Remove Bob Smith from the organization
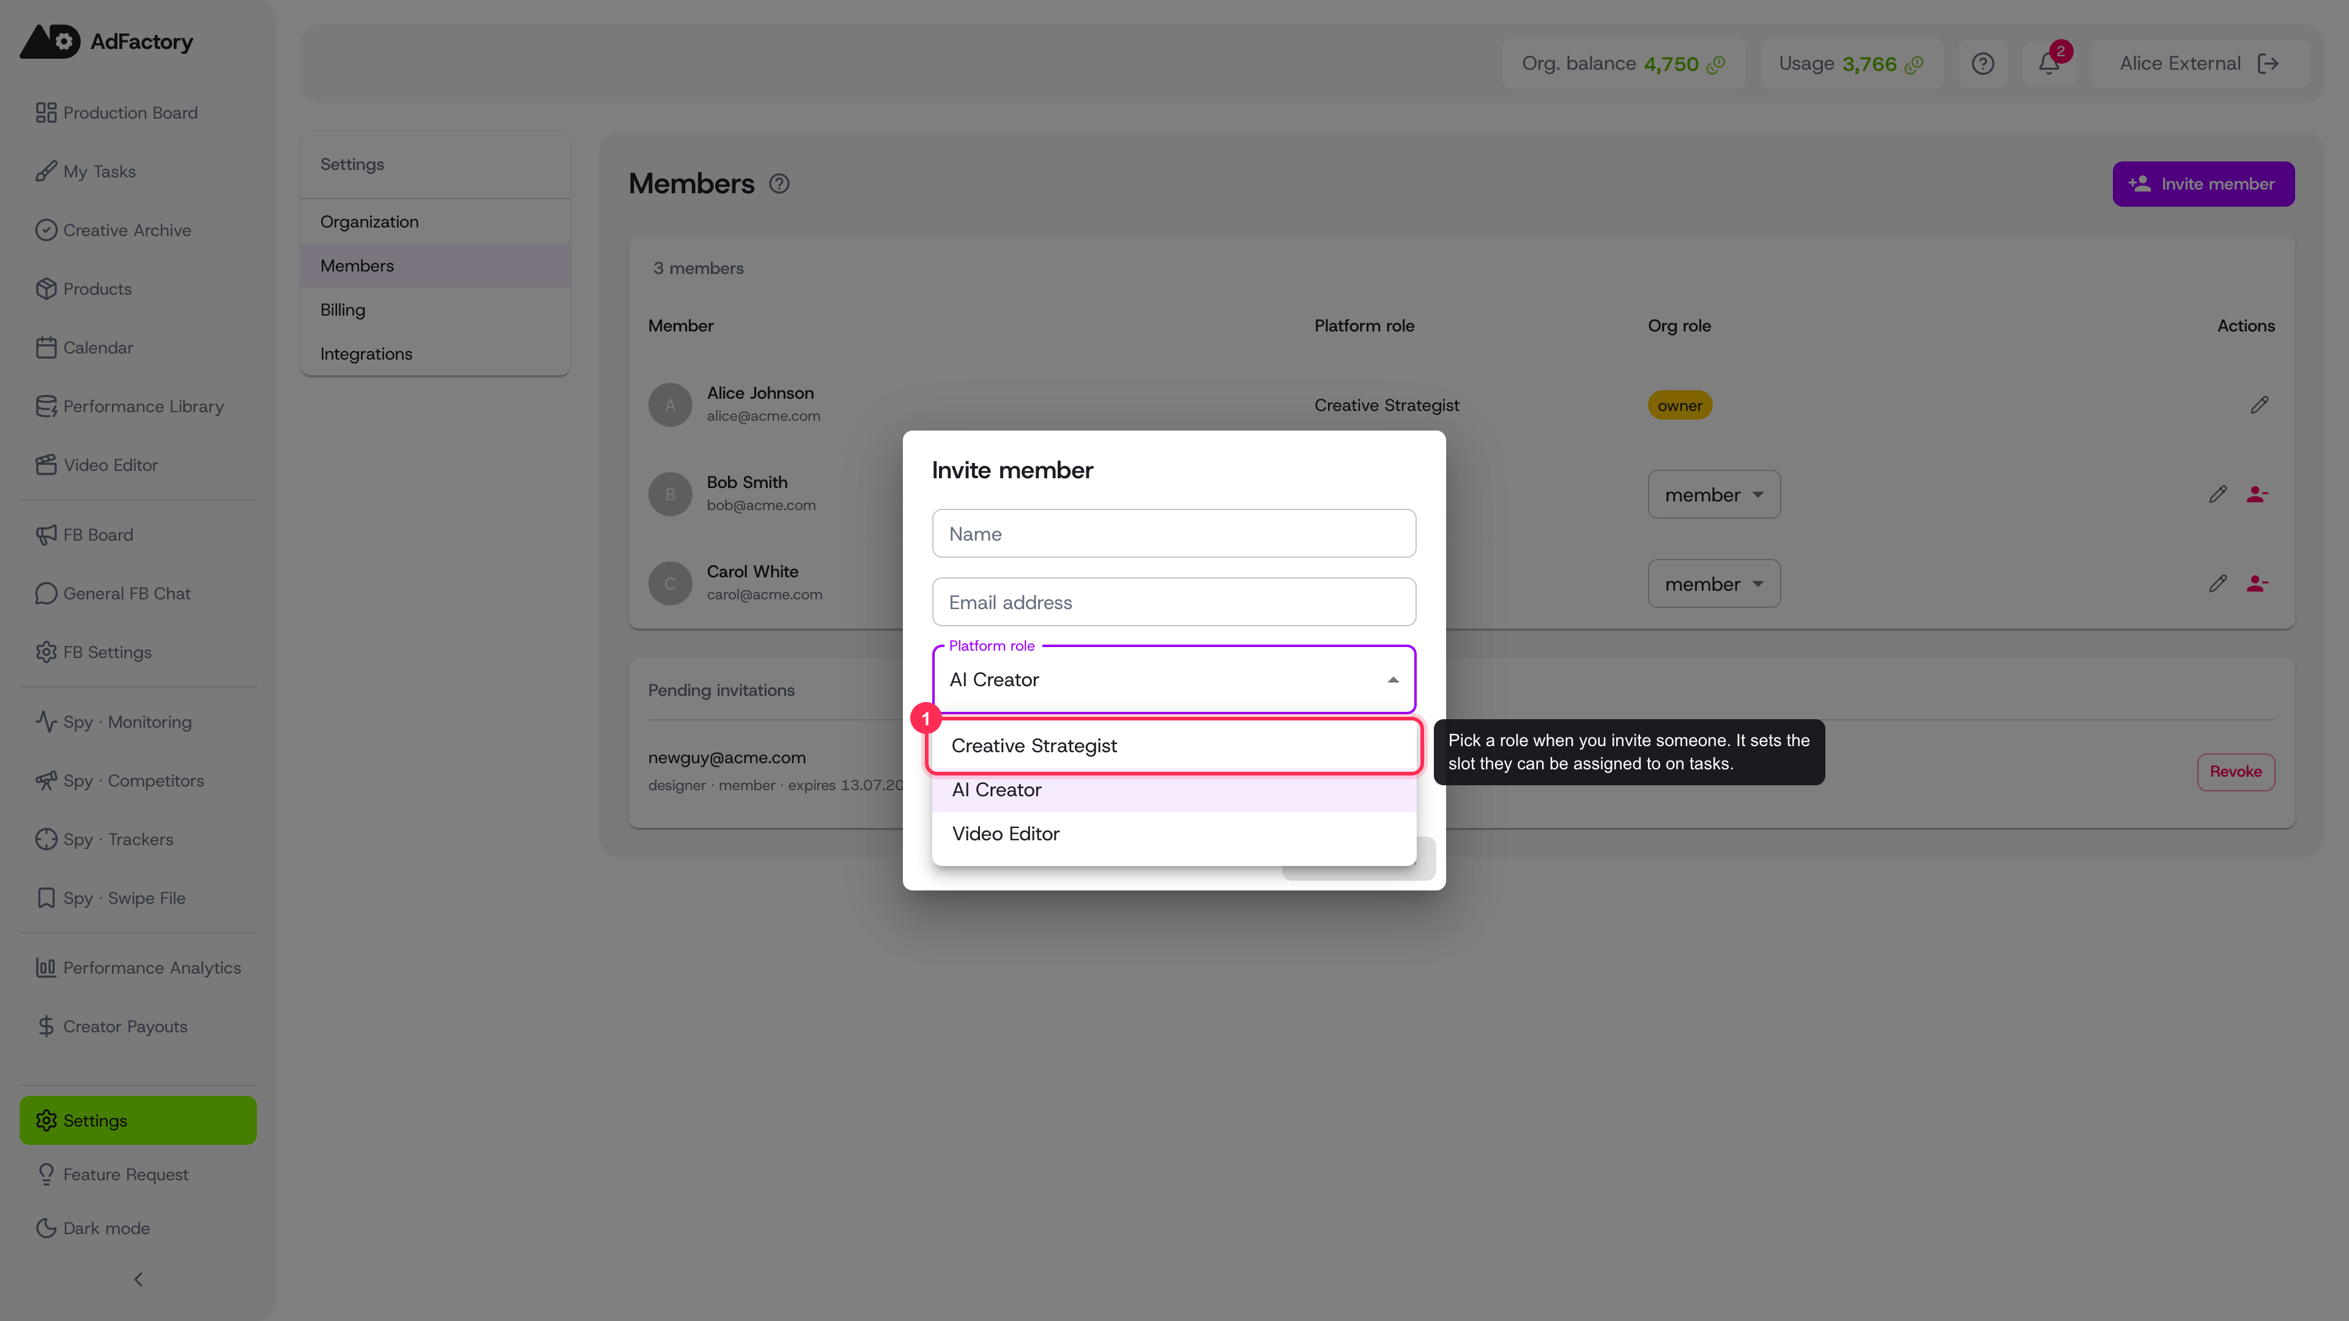 coord(2258,494)
